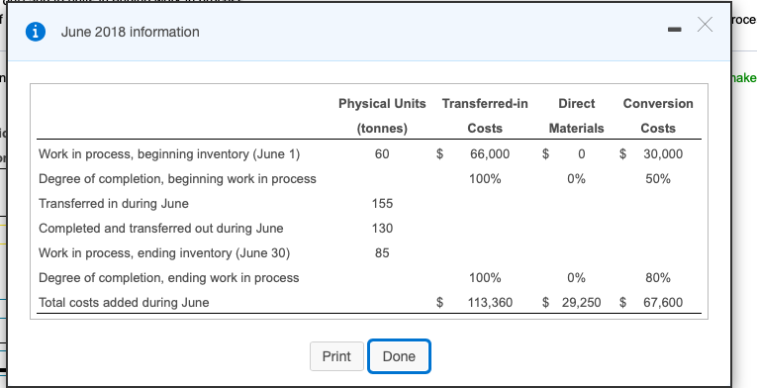
Task: Click the '(tonnes)' subheader
Action: pyautogui.click(x=382, y=129)
